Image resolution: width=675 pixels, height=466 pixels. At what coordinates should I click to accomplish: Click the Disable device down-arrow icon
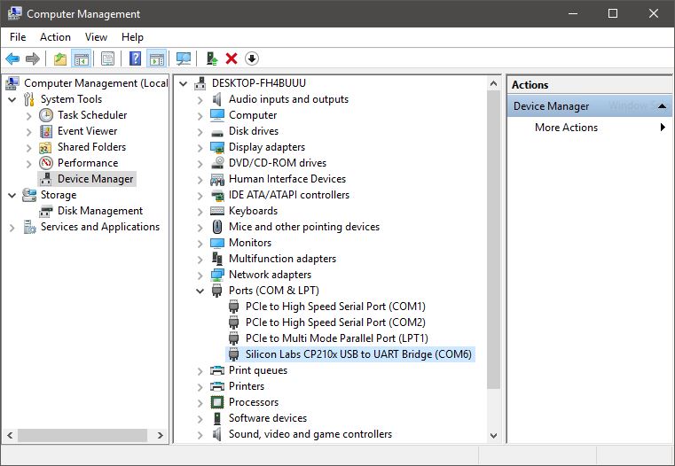click(x=252, y=58)
